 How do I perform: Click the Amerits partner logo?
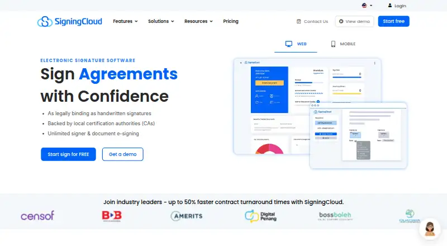coord(187,216)
